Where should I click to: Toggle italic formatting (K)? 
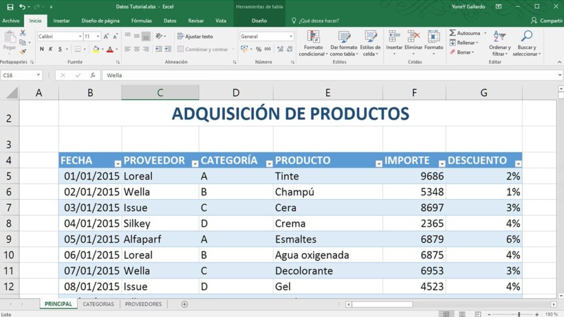click(x=51, y=50)
